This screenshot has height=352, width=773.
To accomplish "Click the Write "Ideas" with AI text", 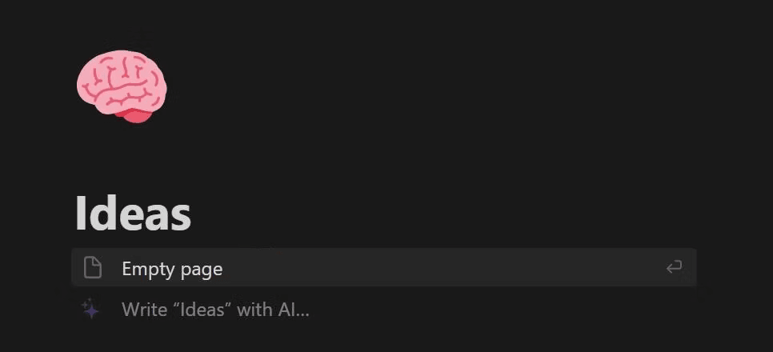I will pyautogui.click(x=215, y=310).
